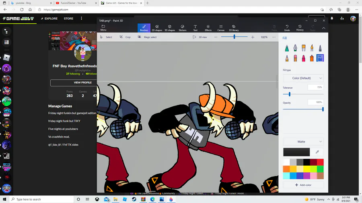Activate the Magic select tool
Viewport: 362px width, 203px height.
pyautogui.click(x=147, y=37)
